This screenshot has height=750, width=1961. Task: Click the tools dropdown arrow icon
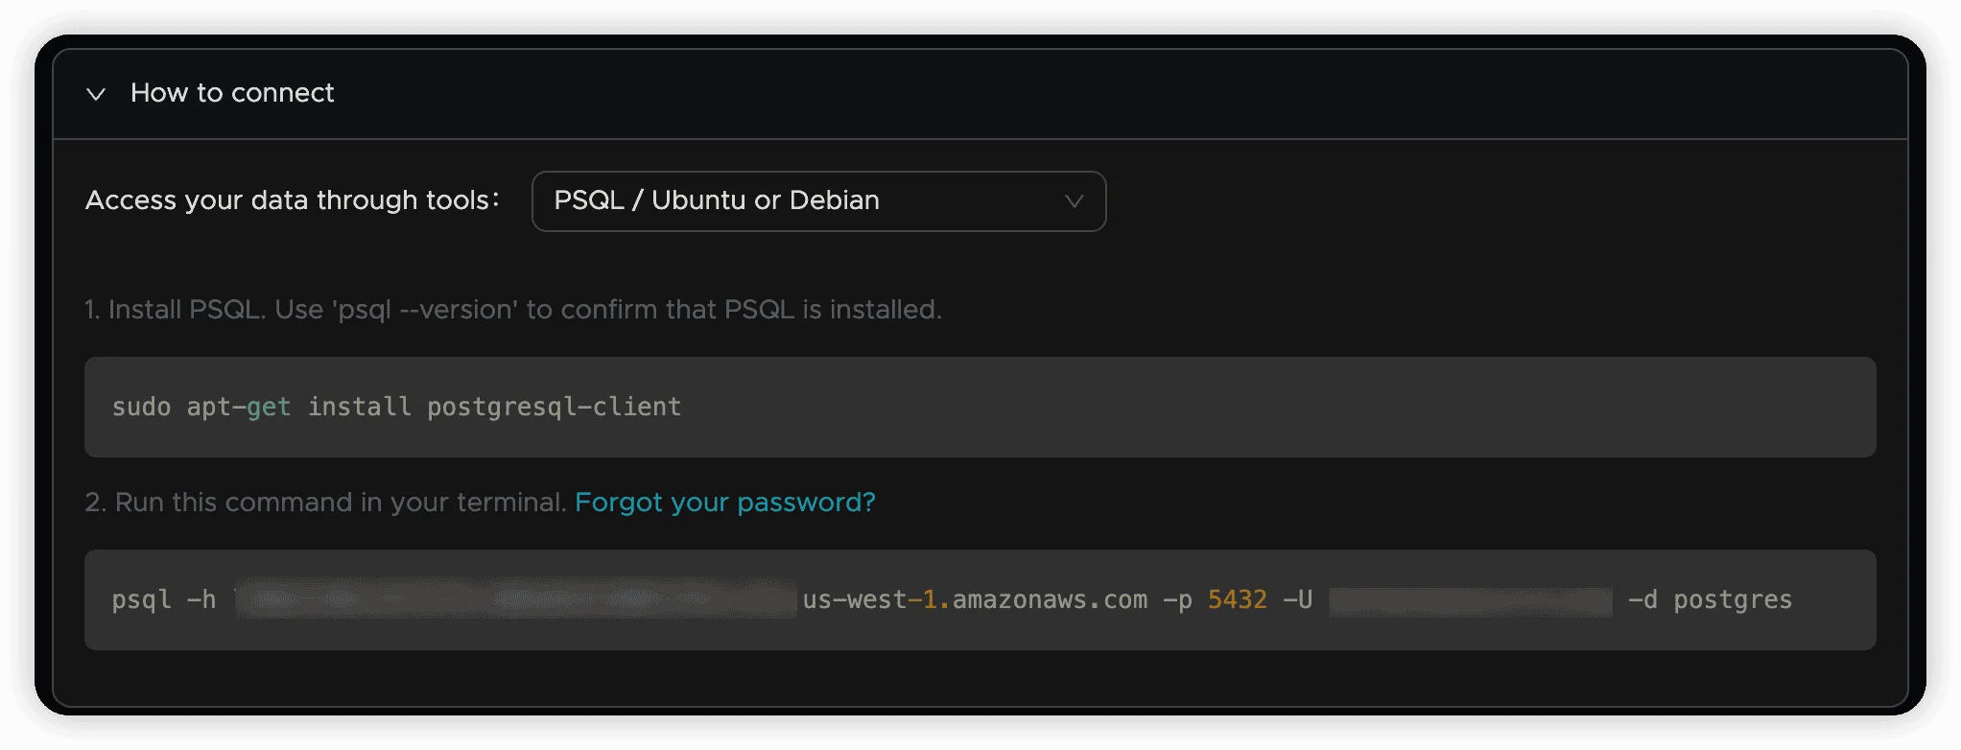pos(1074,201)
